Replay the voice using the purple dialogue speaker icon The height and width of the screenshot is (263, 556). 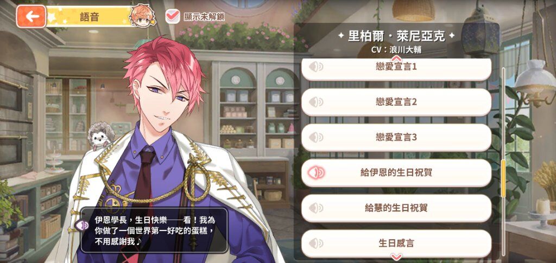(83, 225)
